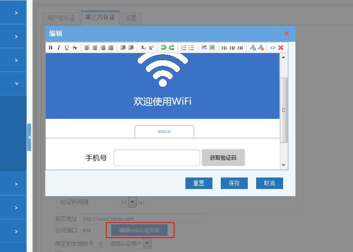Click the red X clear-formatting toolbar icon
The height and width of the screenshot is (252, 353).
pos(281,48)
